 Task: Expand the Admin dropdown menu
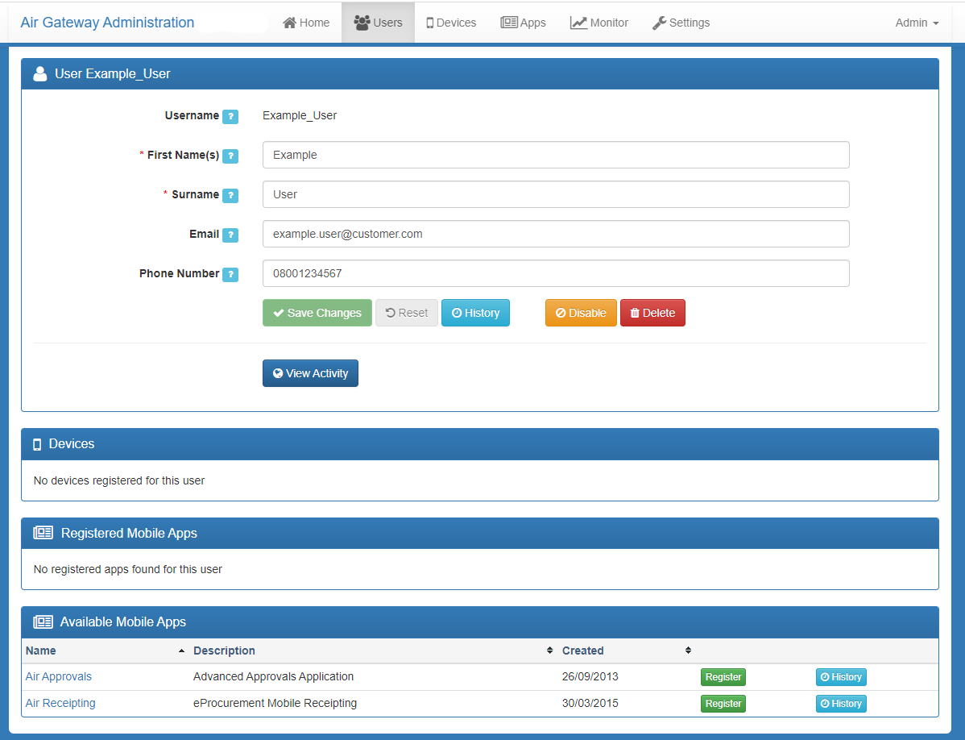click(917, 23)
